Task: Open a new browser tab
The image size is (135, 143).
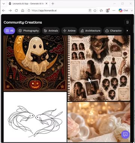Action: click(53, 4)
